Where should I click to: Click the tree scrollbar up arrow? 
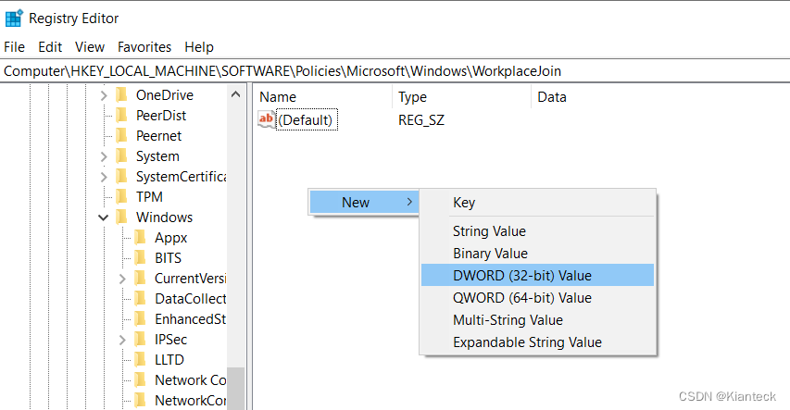pos(235,94)
